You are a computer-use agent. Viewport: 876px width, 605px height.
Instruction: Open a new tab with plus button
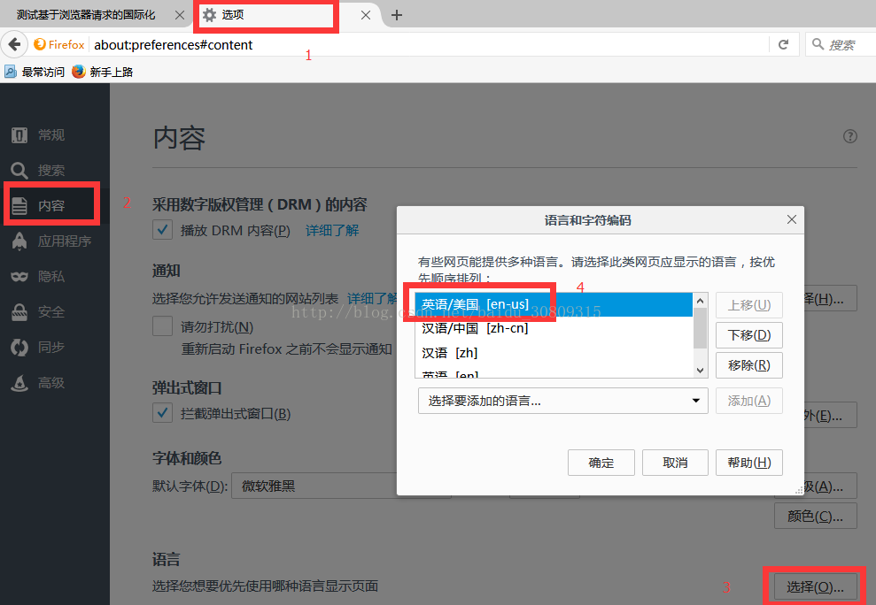tap(397, 15)
